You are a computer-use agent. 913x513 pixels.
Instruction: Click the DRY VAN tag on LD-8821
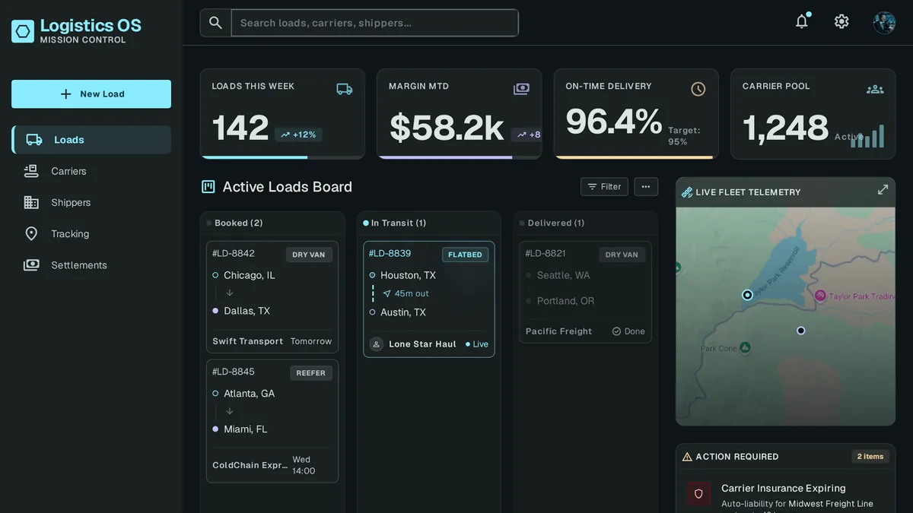(622, 255)
